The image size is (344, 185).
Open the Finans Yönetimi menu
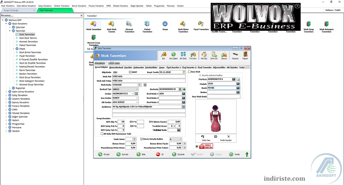(x=96, y=6)
